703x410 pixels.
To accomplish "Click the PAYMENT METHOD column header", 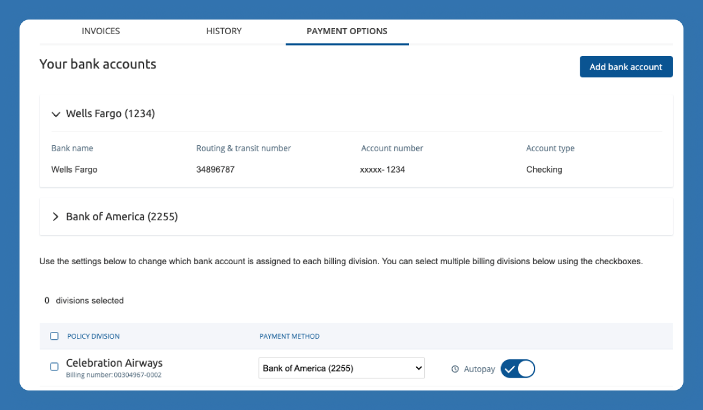I will click(290, 336).
